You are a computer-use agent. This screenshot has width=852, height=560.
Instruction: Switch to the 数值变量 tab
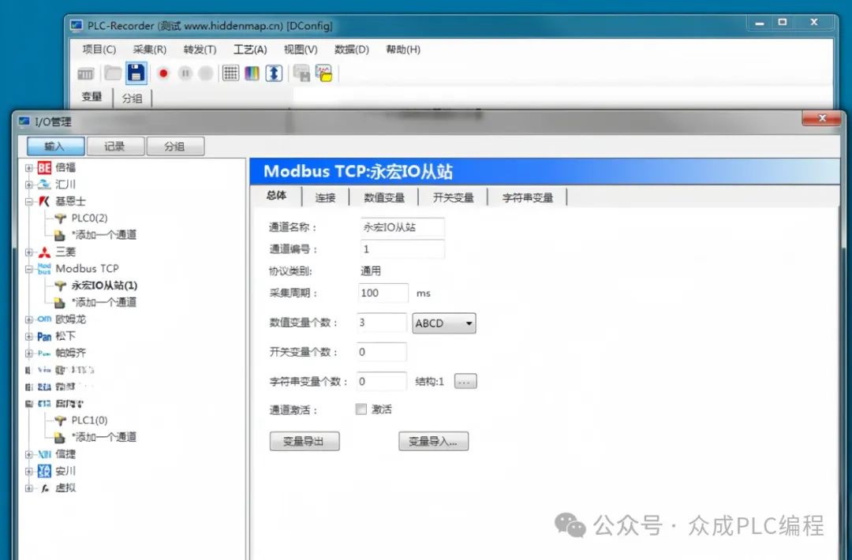click(x=384, y=198)
